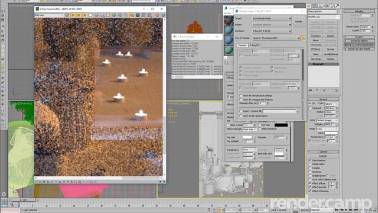This screenshot has height=213, width=378.
Task: Switch to the V-Ray RT tab
Action: 255,45
